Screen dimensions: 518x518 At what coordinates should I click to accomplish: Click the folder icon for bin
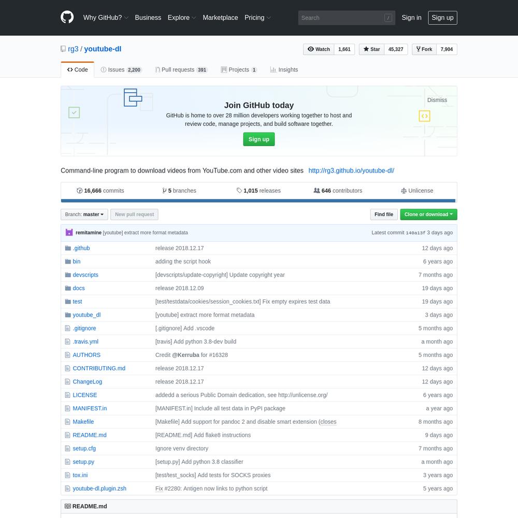(x=68, y=261)
